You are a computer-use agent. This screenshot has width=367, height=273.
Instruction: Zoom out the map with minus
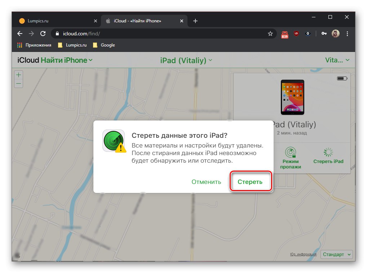click(x=18, y=83)
